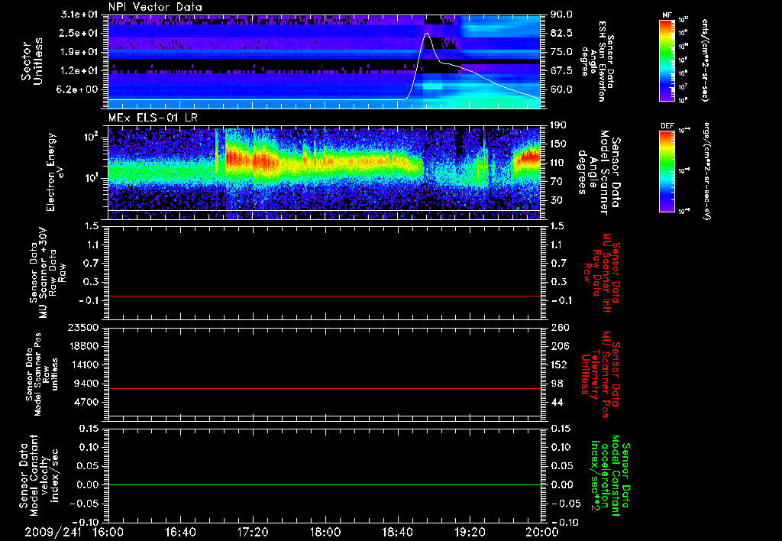The height and width of the screenshot is (541, 782).
Task: Click the 206 telemetry tick label
Action: pos(558,346)
